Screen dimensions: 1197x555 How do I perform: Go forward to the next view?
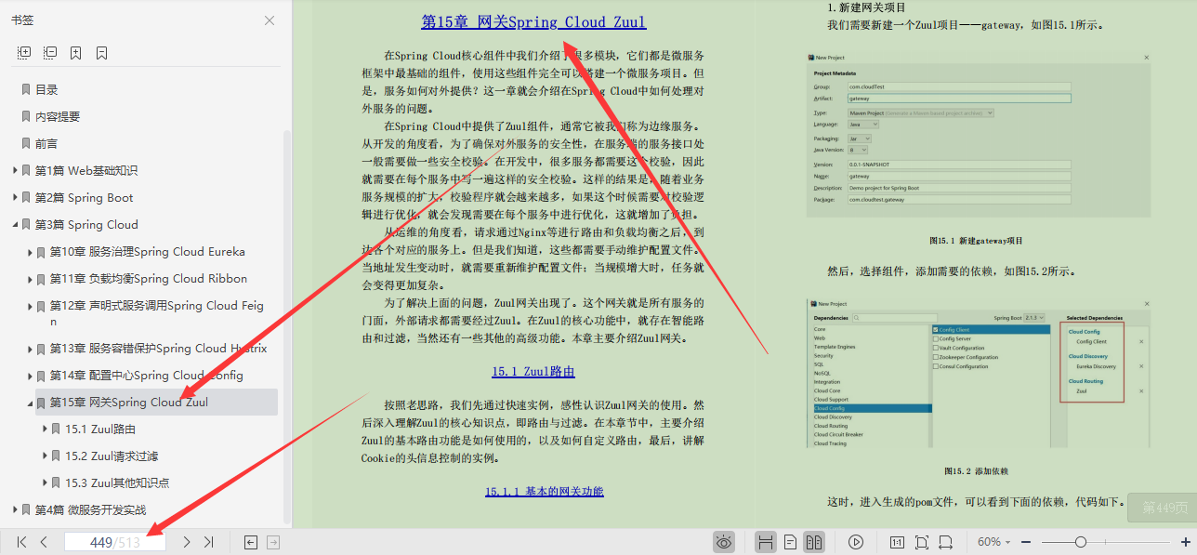273,542
